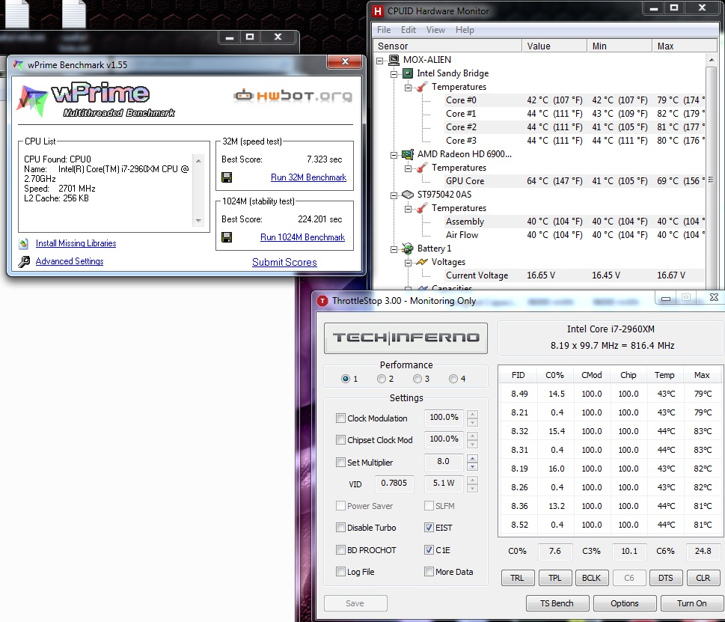Click the TS Bench button

[x=557, y=603]
